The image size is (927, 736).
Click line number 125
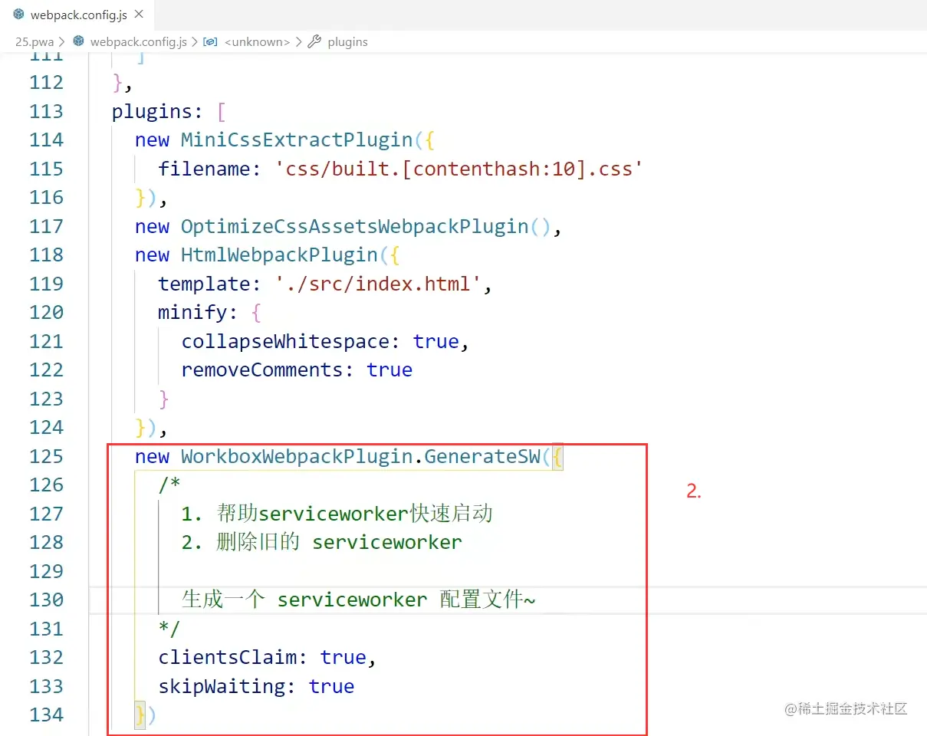point(46,456)
